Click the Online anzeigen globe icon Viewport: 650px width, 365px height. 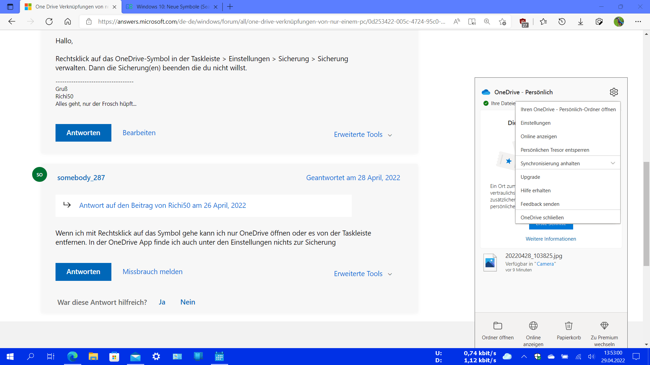(x=533, y=326)
